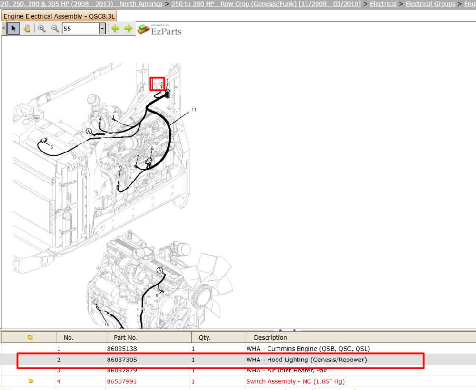
Task: Zoom out of the diagram
Action: (55, 29)
